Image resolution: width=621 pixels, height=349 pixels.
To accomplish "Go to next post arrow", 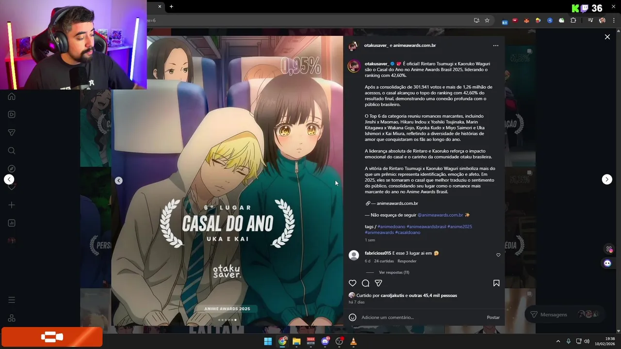I will 607,179.
